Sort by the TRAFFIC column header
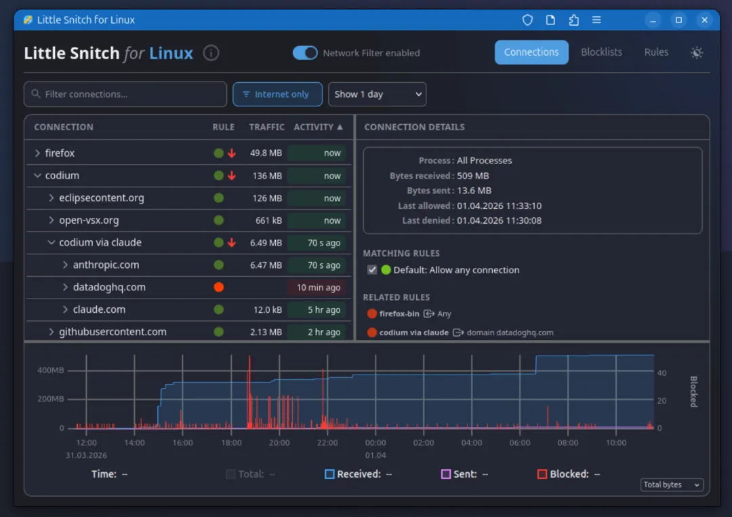The height and width of the screenshot is (517, 732). pyautogui.click(x=266, y=127)
